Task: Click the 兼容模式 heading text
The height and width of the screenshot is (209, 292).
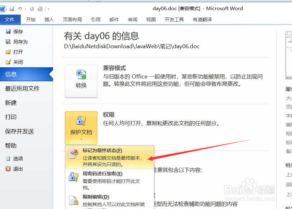Action: pos(114,68)
